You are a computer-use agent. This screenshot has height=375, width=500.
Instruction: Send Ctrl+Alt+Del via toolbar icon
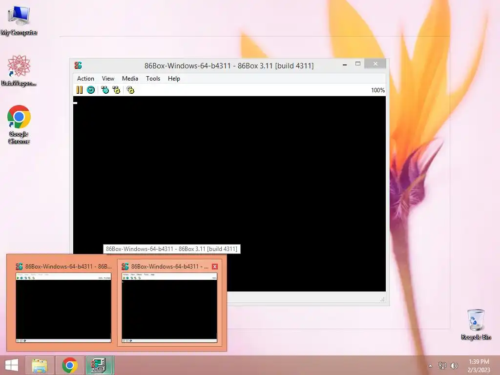pyautogui.click(x=105, y=90)
